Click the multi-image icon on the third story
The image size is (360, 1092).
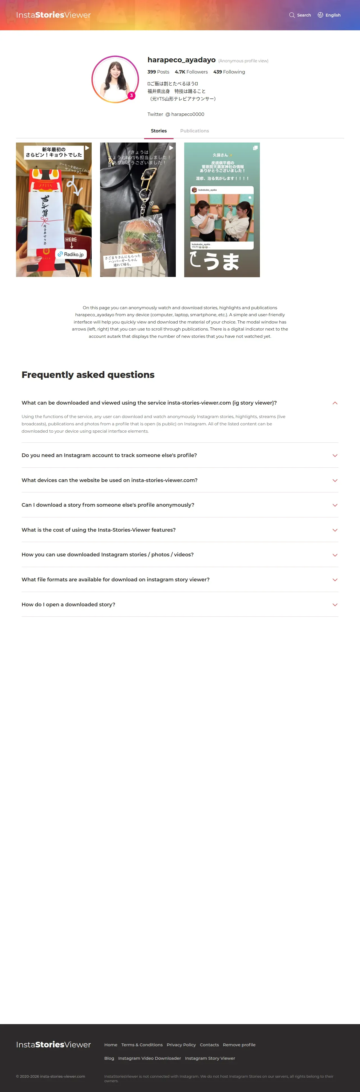tap(255, 148)
